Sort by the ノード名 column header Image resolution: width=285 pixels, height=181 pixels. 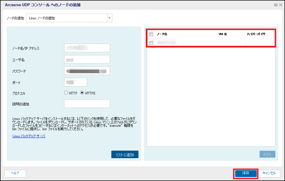[162, 34]
